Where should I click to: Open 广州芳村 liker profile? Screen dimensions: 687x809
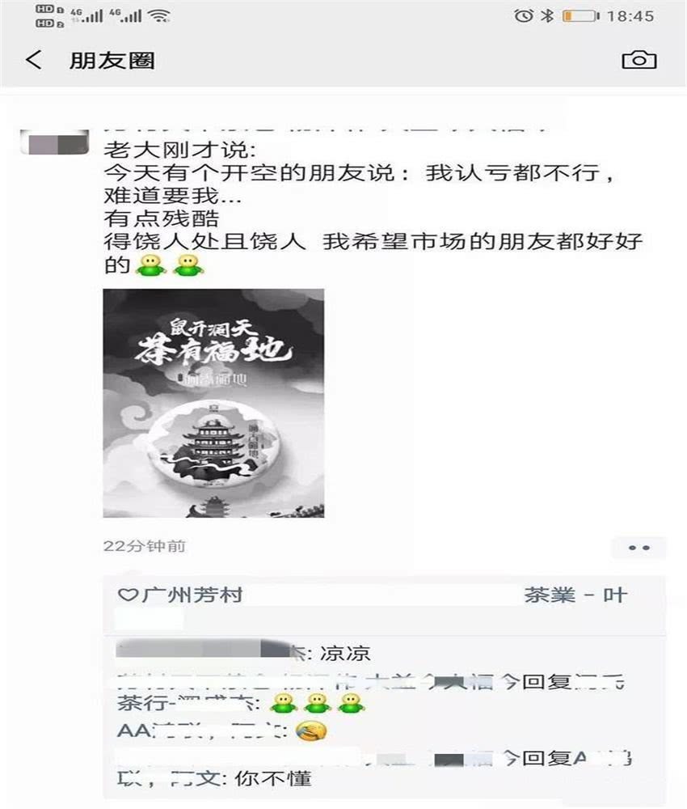(x=192, y=595)
